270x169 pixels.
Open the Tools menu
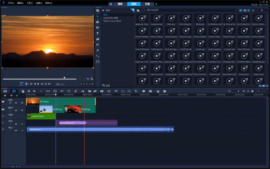(30, 3)
